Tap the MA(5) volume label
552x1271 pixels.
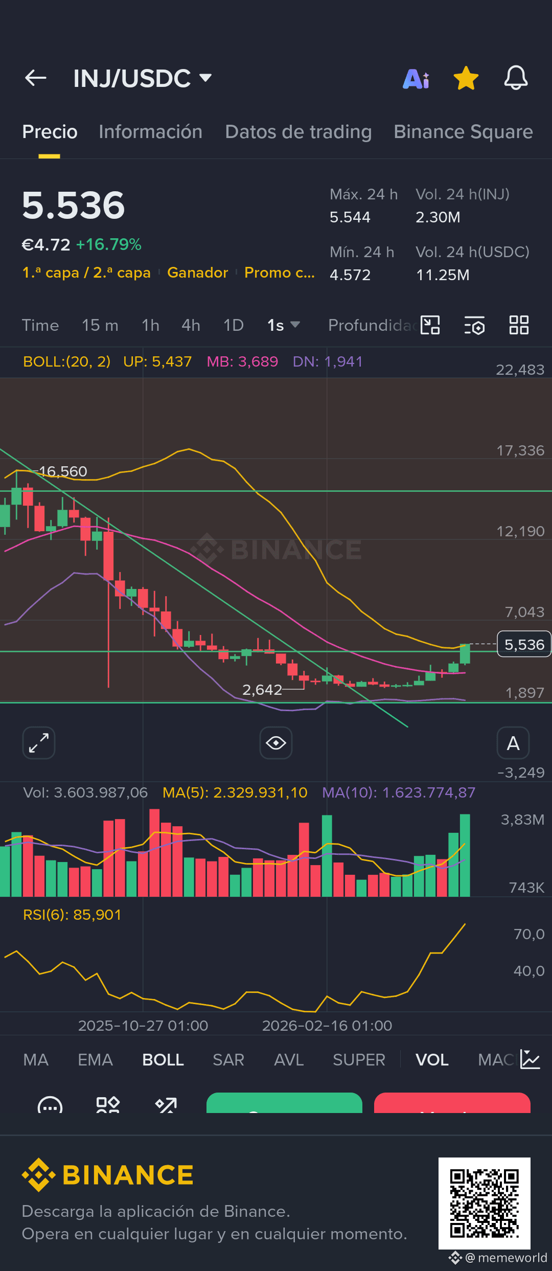point(235,792)
